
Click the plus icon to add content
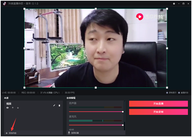pos(7,133)
